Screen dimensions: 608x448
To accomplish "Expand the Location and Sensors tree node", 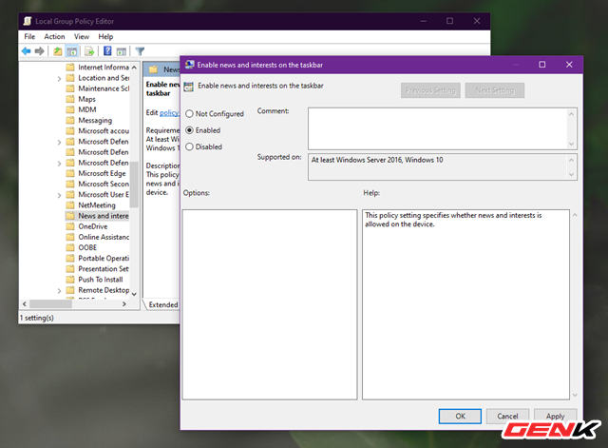I will tap(59, 78).
